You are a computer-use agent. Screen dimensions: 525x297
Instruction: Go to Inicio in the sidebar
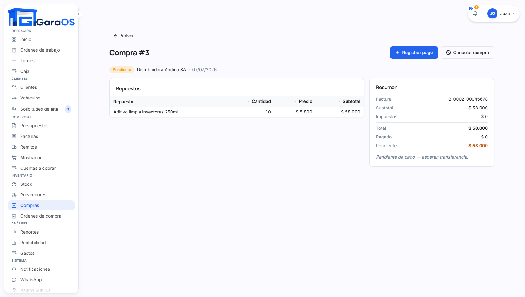click(x=41, y=39)
